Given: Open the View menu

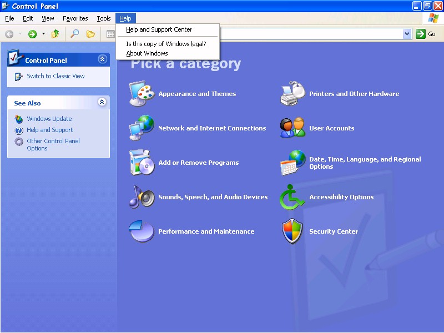Looking at the screenshot, I should 48,18.
